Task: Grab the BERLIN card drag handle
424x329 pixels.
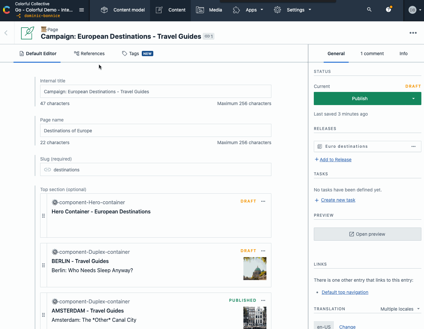Action: (43, 265)
